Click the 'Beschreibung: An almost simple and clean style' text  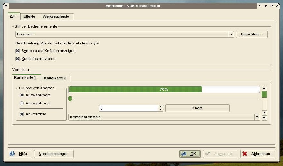57,44
